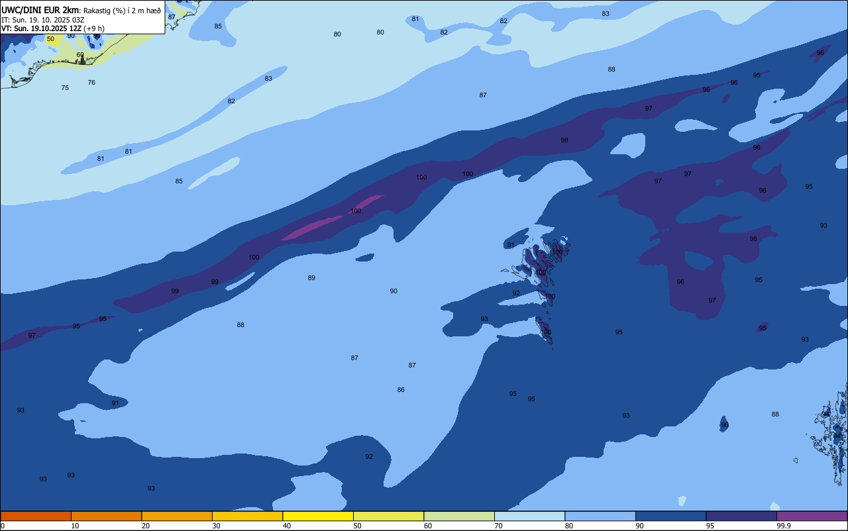Click the 'Rakastig (%) í 2 m hæð' label

tap(122, 10)
